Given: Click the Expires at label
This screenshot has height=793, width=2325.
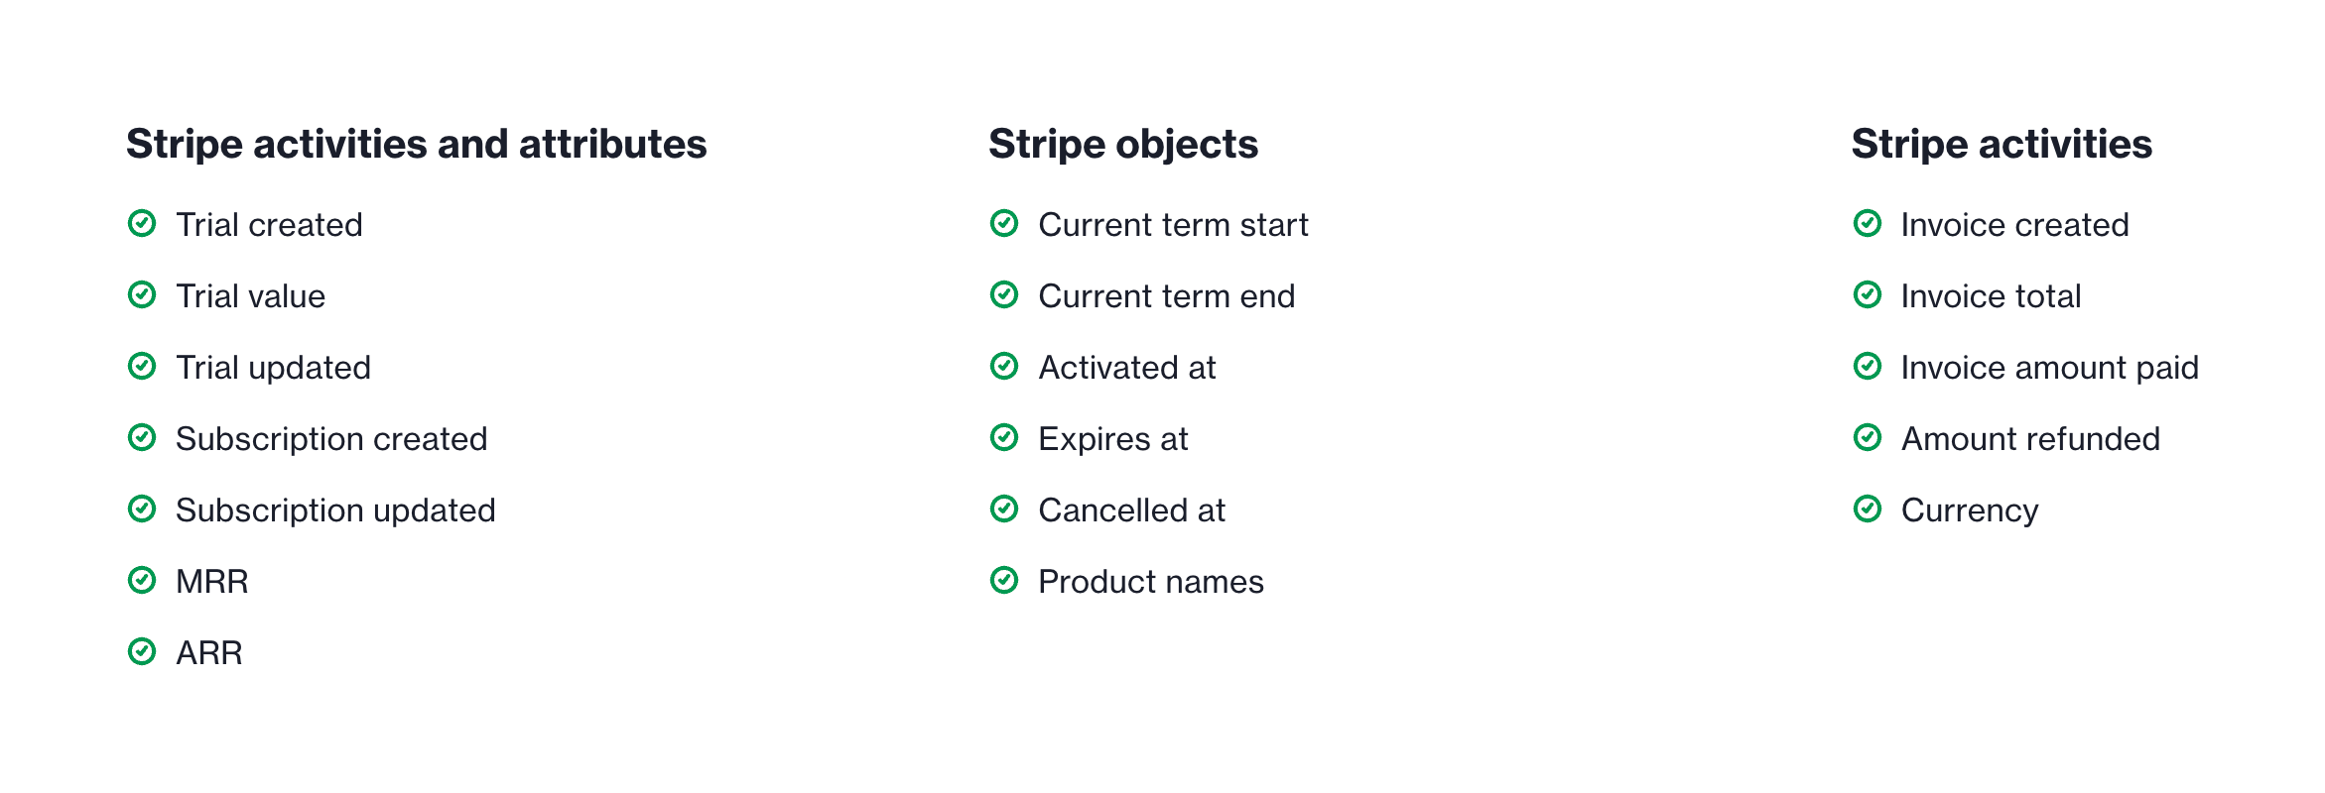Looking at the screenshot, I should pyautogui.click(x=1113, y=439).
